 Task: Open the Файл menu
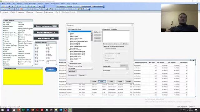(x=3, y=4)
